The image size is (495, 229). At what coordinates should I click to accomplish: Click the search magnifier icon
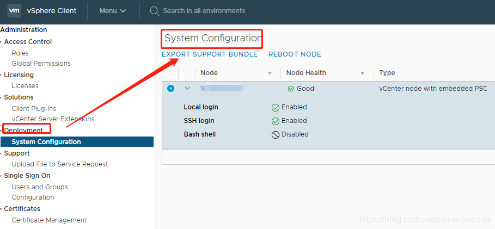pyautogui.click(x=154, y=11)
